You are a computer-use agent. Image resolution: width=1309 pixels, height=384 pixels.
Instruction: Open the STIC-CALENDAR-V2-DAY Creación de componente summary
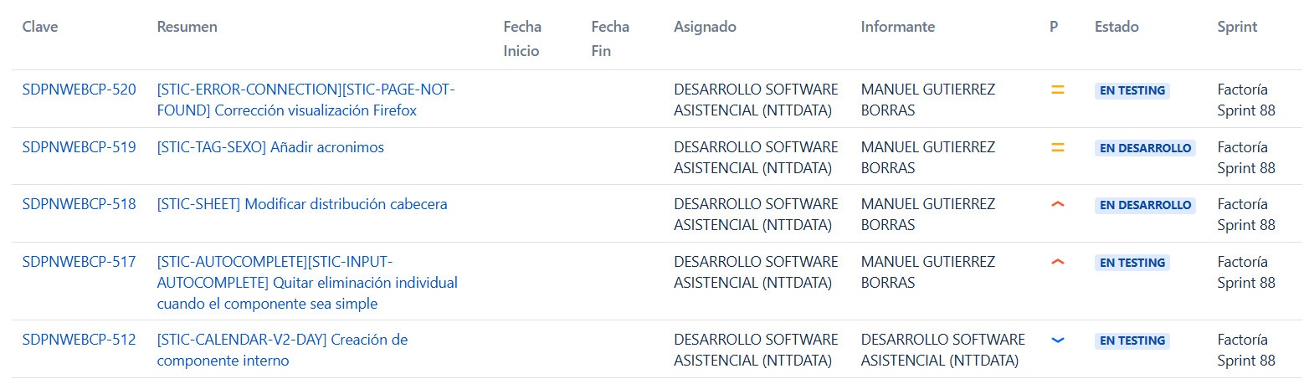click(x=282, y=351)
